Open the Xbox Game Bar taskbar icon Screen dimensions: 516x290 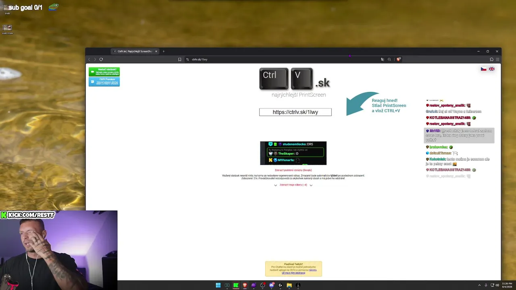[227, 285]
